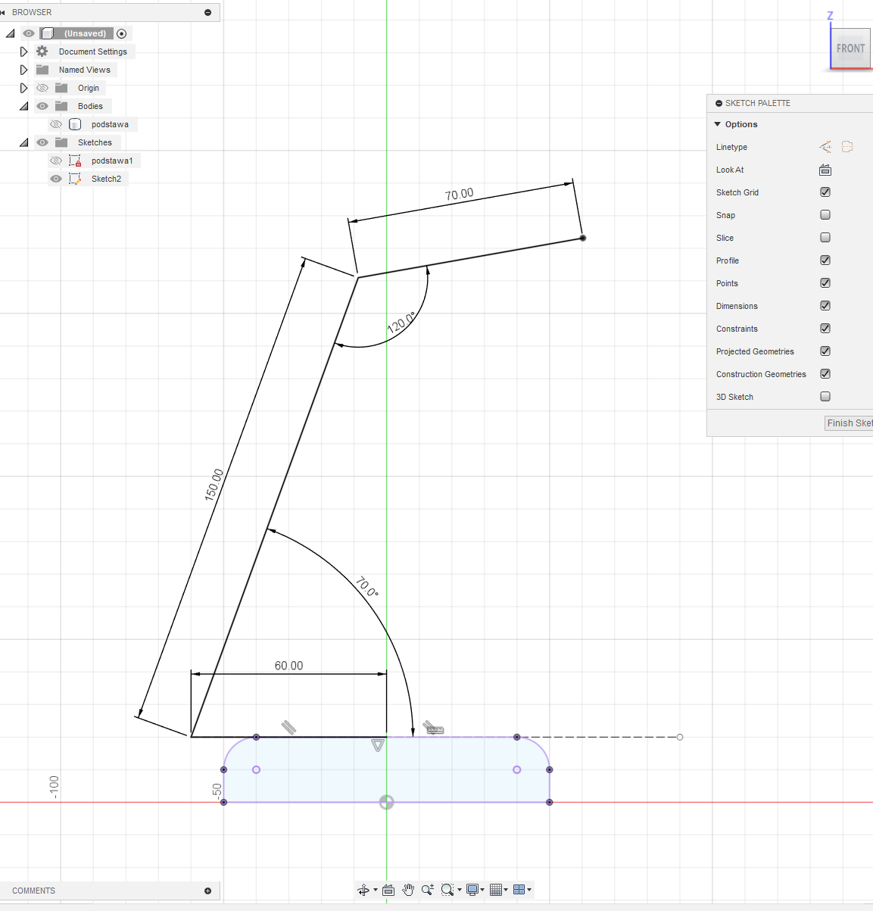The height and width of the screenshot is (911, 873).
Task: Enable the 3D Sketch checkbox
Action: click(825, 397)
